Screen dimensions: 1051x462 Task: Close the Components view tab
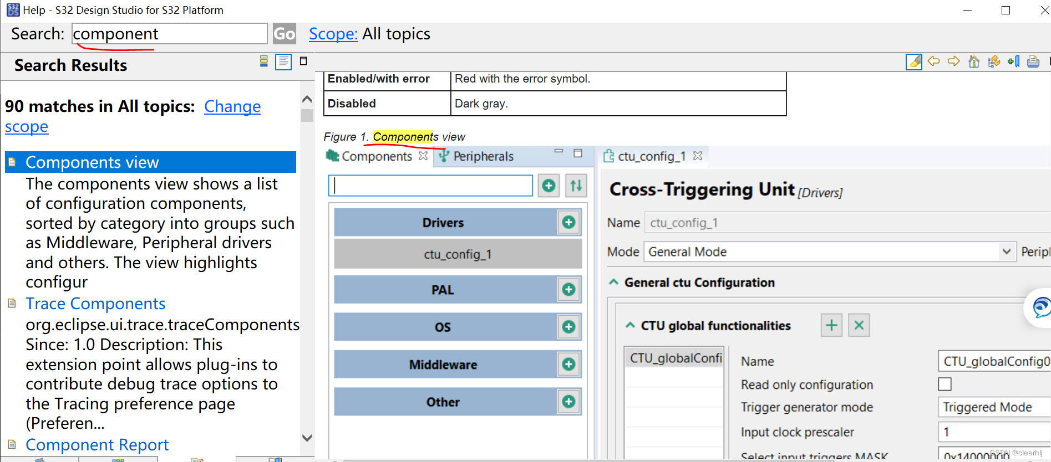tap(423, 156)
